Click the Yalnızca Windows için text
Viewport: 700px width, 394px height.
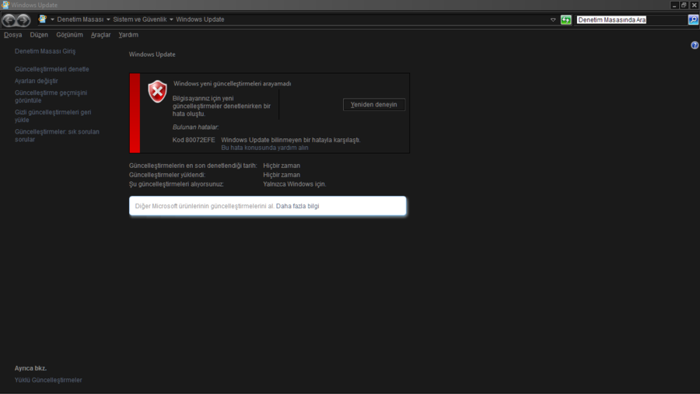click(x=295, y=184)
